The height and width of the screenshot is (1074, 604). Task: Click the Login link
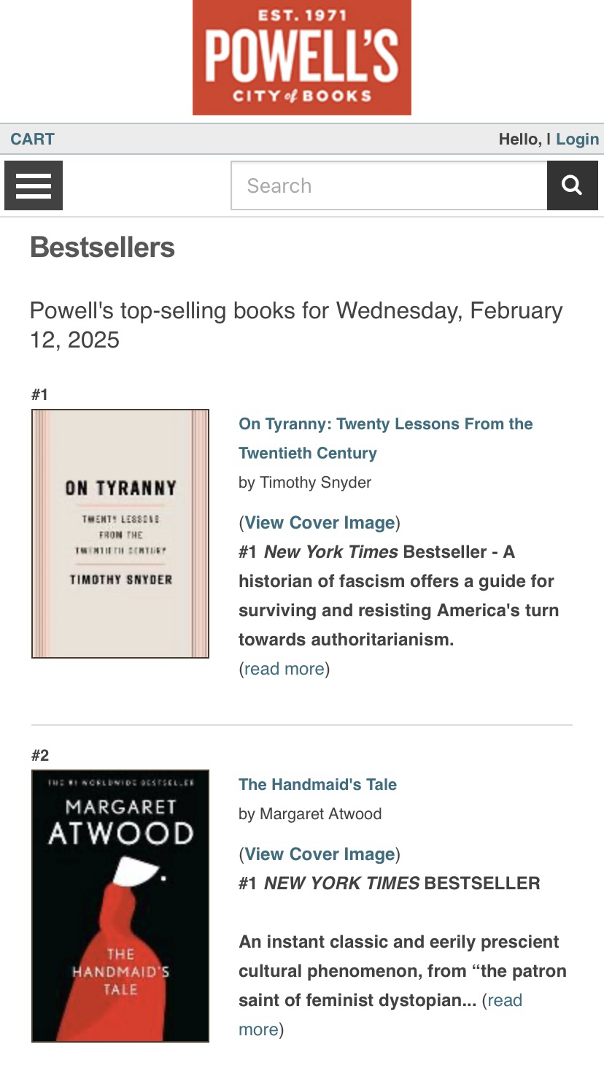(x=577, y=139)
